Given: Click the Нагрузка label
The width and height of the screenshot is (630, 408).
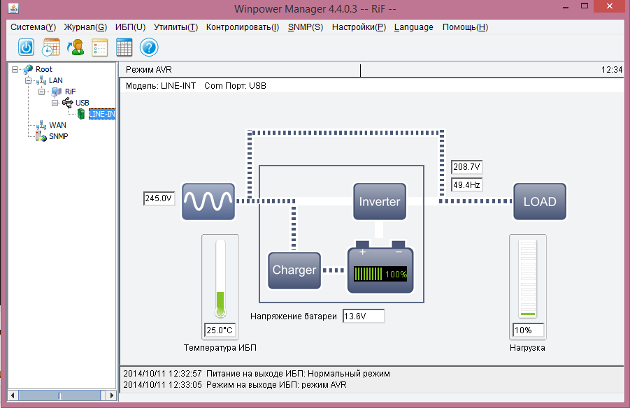Looking at the screenshot, I should [x=527, y=348].
